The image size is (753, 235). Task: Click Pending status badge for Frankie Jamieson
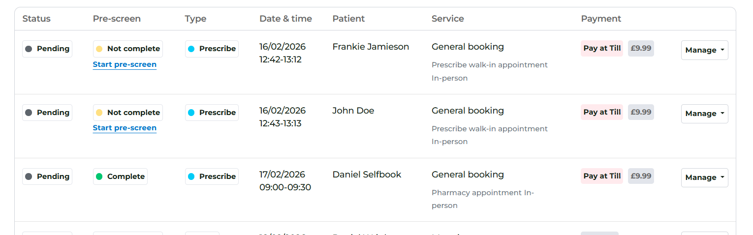(x=47, y=49)
